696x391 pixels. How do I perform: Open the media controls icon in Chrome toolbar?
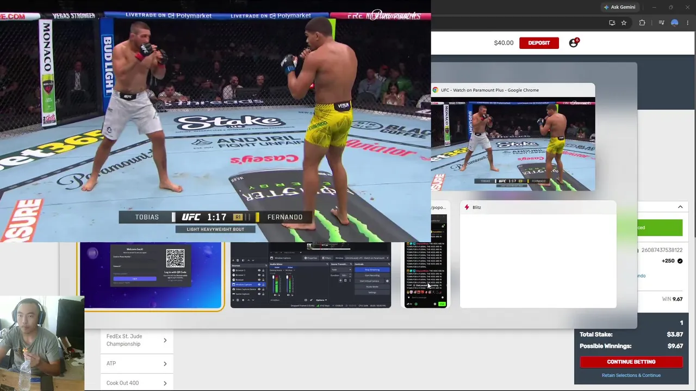(661, 23)
